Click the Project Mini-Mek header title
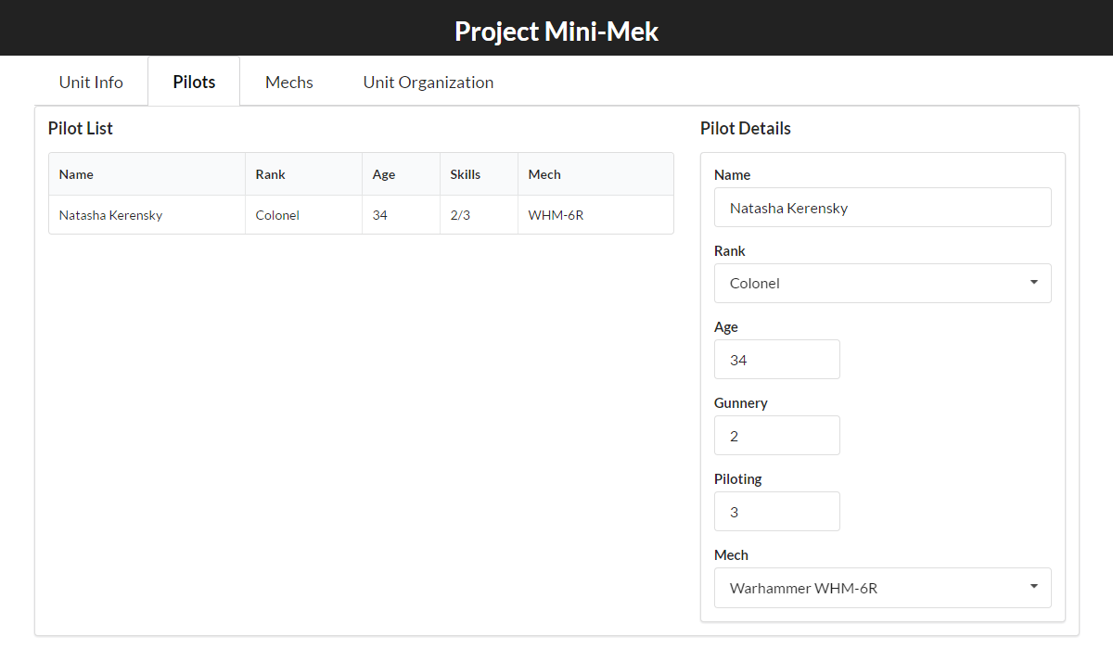The image size is (1113, 649). pos(556,31)
